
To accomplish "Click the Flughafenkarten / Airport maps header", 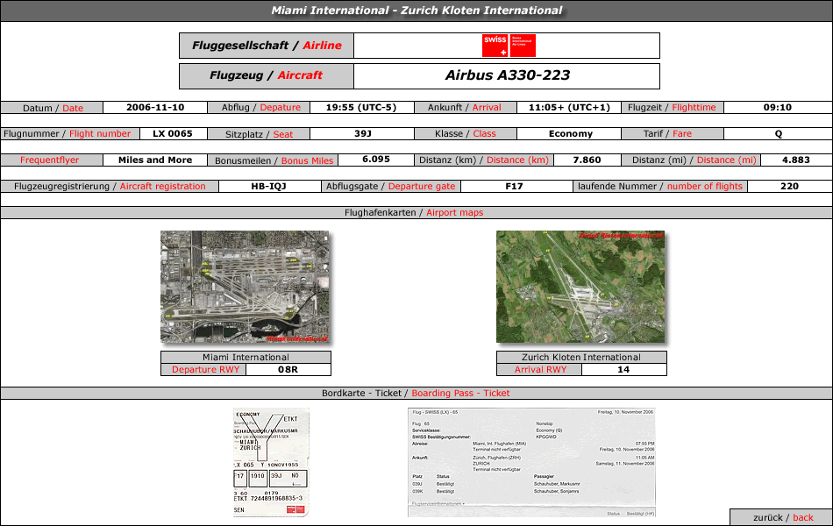I will tap(415, 212).
